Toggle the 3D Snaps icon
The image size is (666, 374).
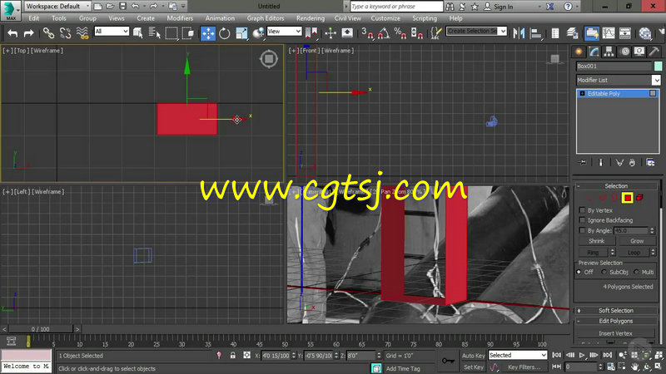click(x=367, y=33)
